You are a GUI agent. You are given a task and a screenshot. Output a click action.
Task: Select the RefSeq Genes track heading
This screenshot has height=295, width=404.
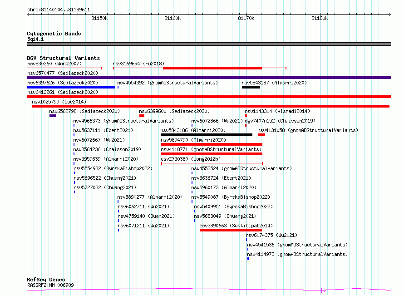[46, 280]
